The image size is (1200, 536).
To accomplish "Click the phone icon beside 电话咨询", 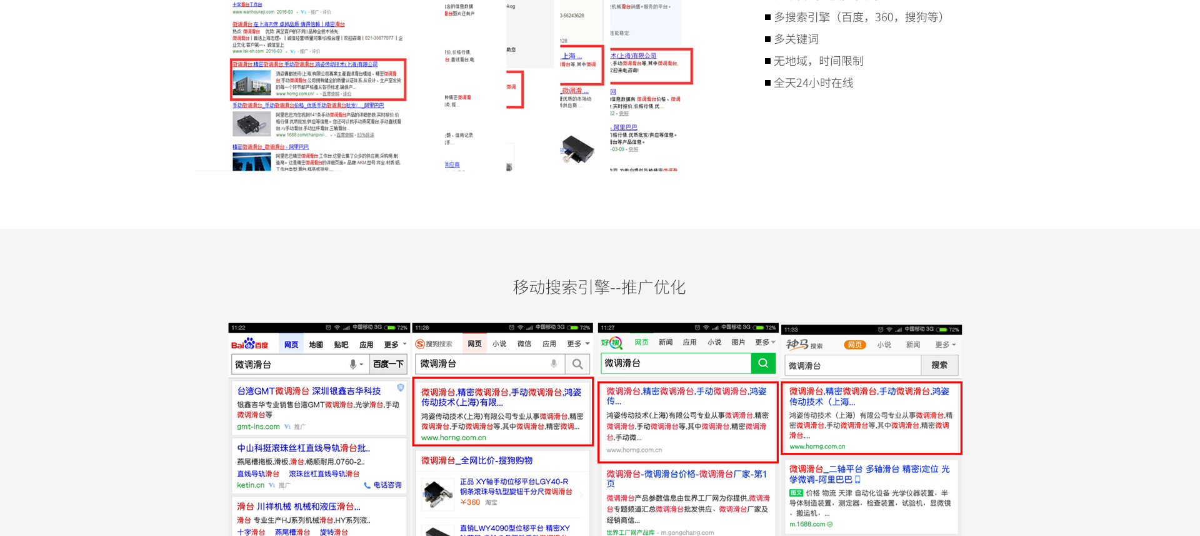I will (x=367, y=485).
